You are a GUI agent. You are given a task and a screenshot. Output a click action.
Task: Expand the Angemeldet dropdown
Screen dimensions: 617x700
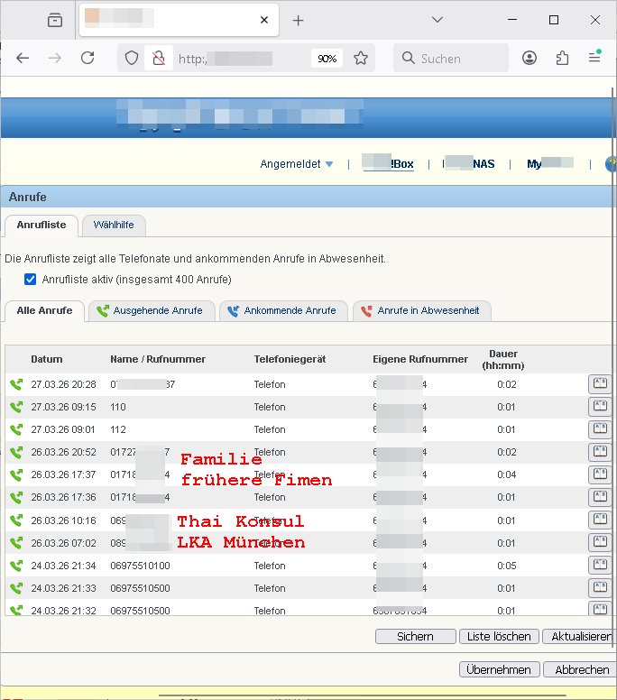click(x=297, y=164)
